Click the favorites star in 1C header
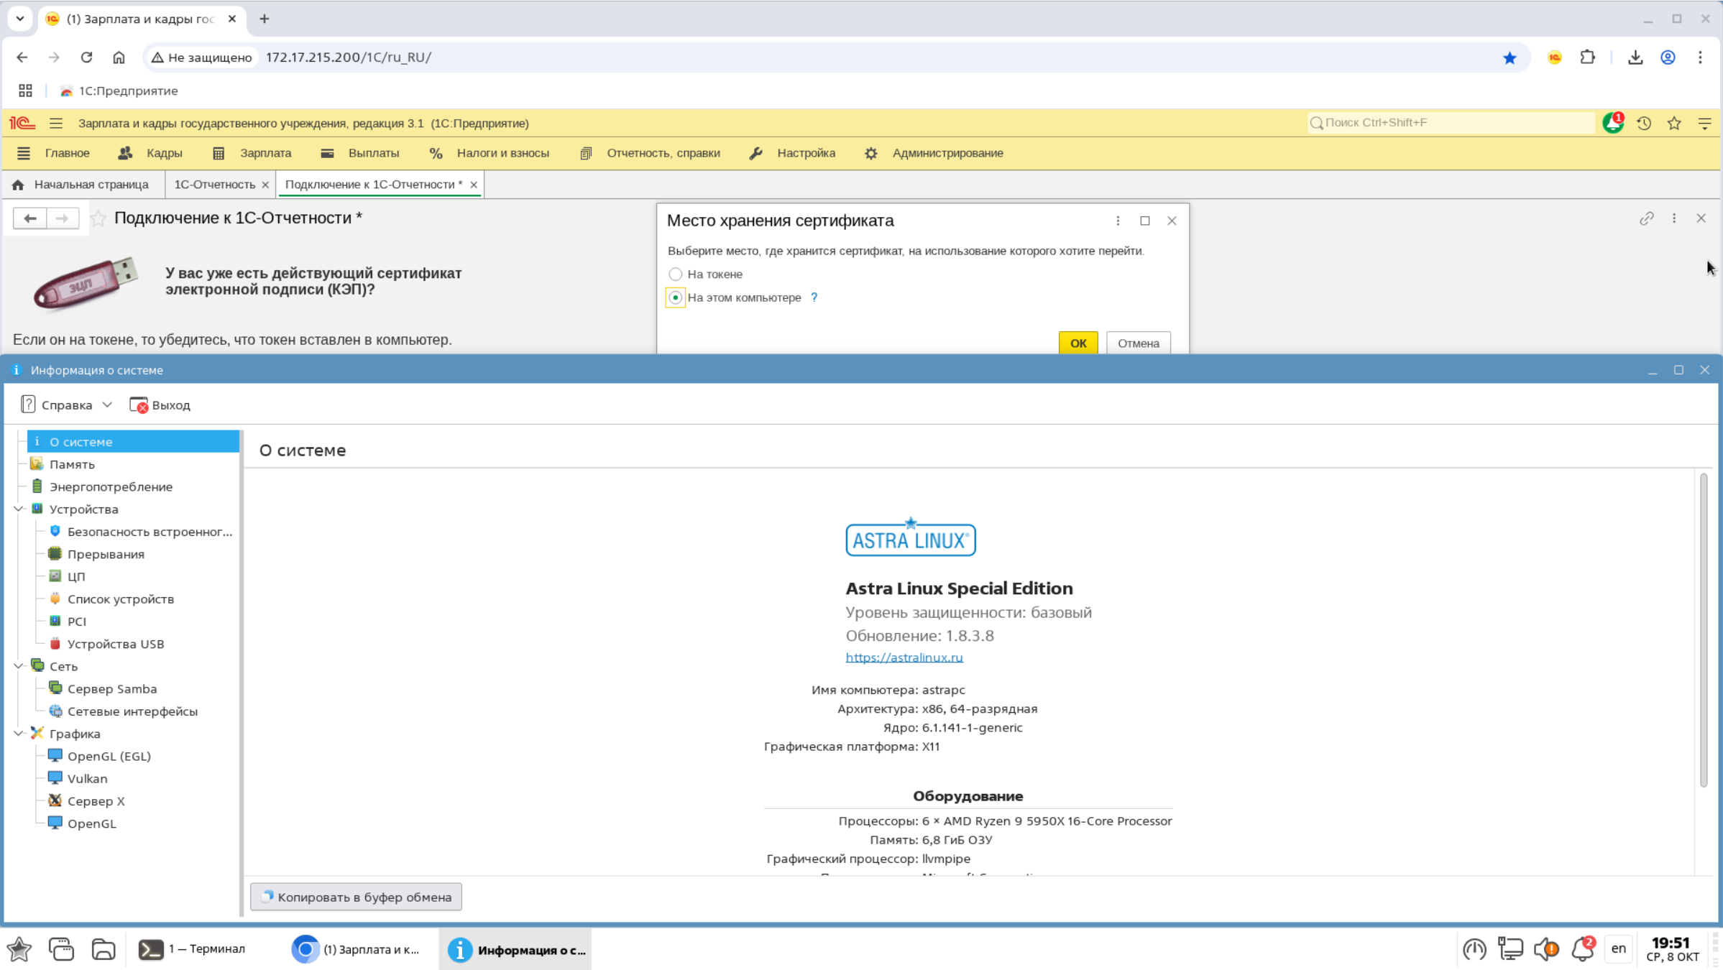Viewport: 1723px width, 970px height. pyautogui.click(x=1674, y=124)
